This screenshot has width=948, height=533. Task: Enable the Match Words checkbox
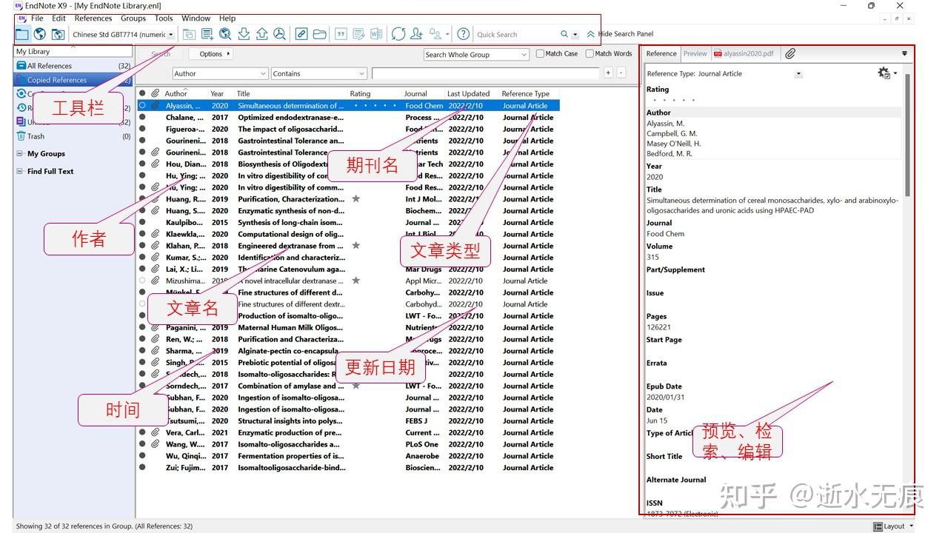[x=590, y=53]
